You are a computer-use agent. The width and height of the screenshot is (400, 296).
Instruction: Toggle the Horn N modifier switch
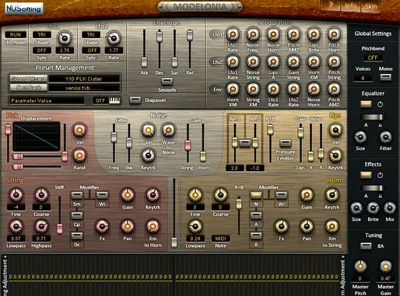256,195
